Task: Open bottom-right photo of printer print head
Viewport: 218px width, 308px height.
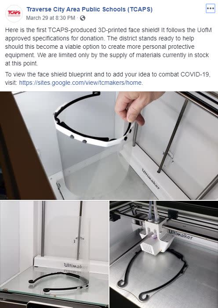Action: (x=164, y=254)
